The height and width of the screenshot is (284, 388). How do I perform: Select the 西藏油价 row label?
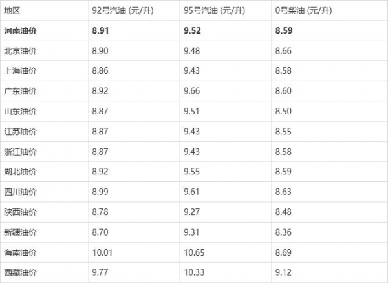tap(20, 272)
